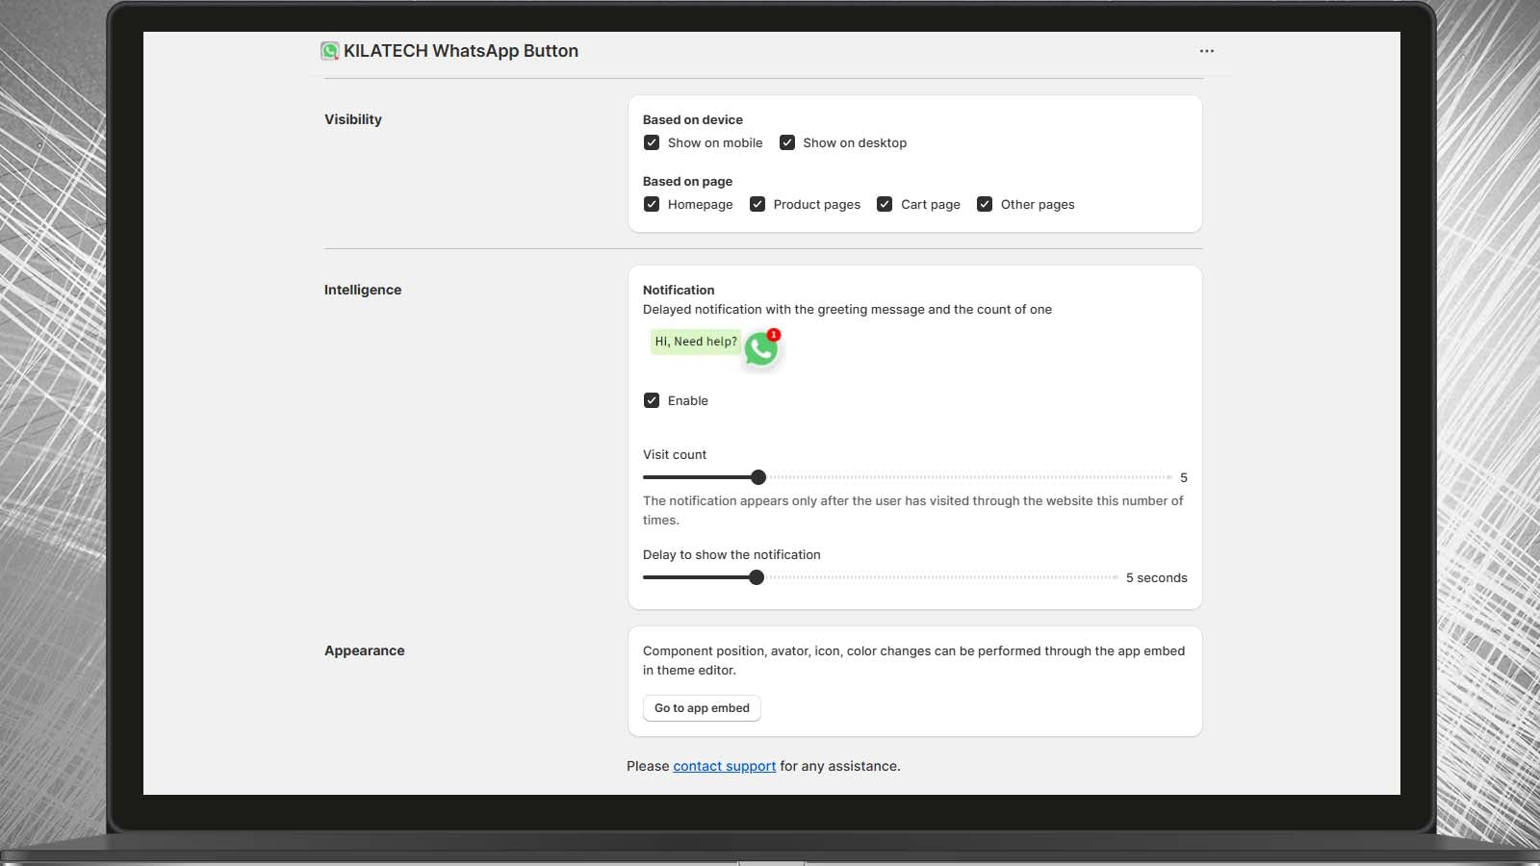Screen dimensions: 1540x866
Task: Click the KILATECH WhatsApp Button page title
Action: pyautogui.click(x=461, y=51)
